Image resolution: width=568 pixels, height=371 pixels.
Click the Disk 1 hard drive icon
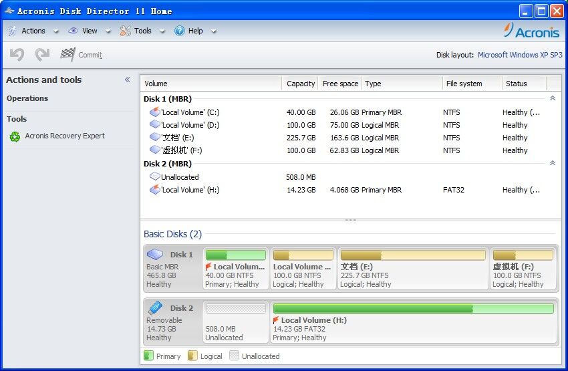[155, 254]
